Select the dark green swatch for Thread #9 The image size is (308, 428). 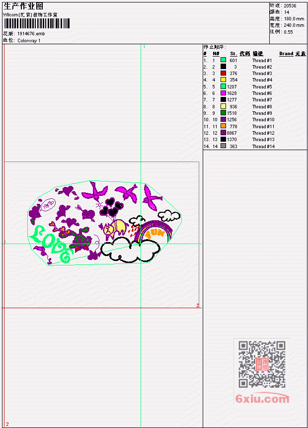(223, 113)
